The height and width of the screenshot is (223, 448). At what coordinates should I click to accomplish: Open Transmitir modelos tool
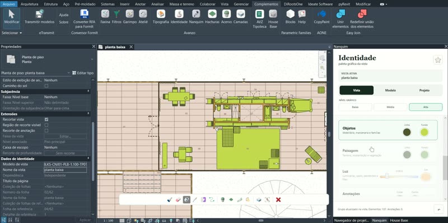(x=39, y=17)
